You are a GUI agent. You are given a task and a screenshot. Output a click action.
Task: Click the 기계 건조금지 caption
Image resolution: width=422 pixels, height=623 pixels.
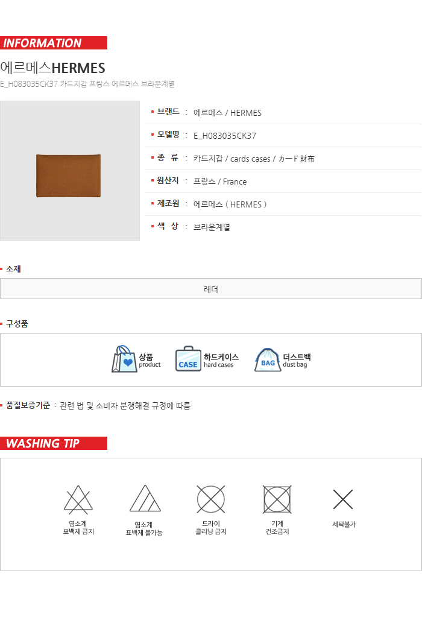point(277,528)
